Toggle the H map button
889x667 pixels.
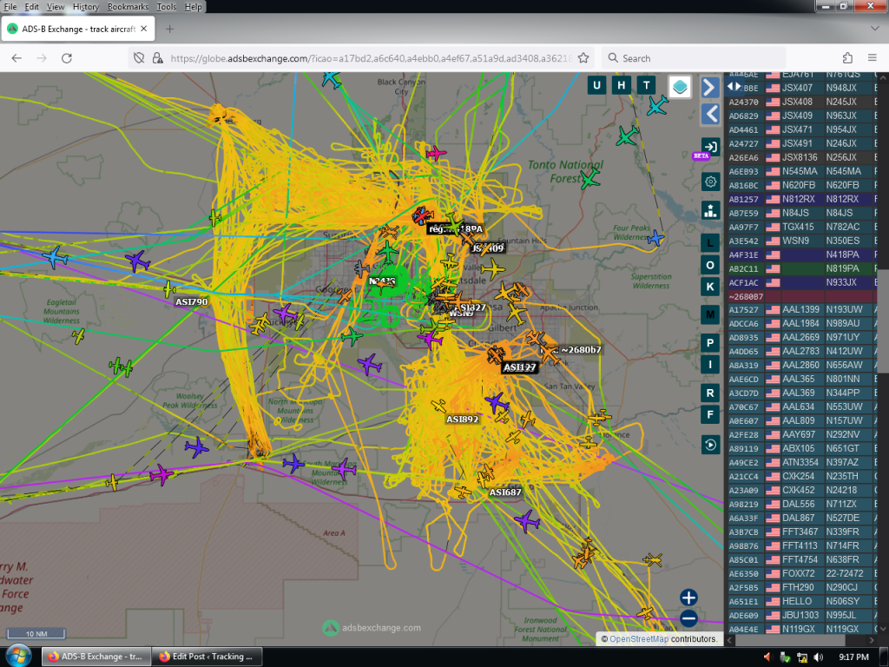pyautogui.click(x=622, y=86)
